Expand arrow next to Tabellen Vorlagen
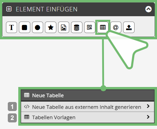 148,117
